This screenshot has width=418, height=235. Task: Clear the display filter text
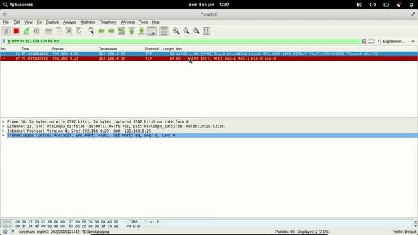click(x=364, y=41)
